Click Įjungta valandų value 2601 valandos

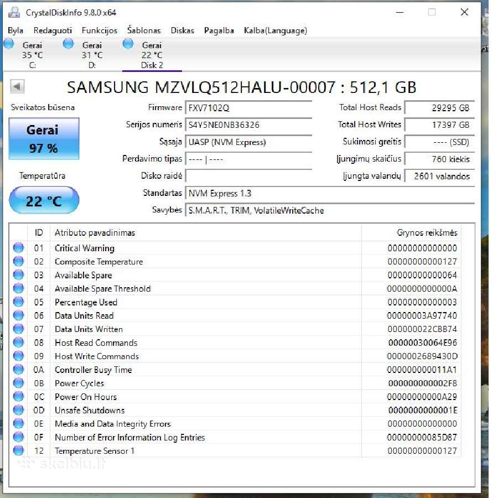tap(439, 176)
